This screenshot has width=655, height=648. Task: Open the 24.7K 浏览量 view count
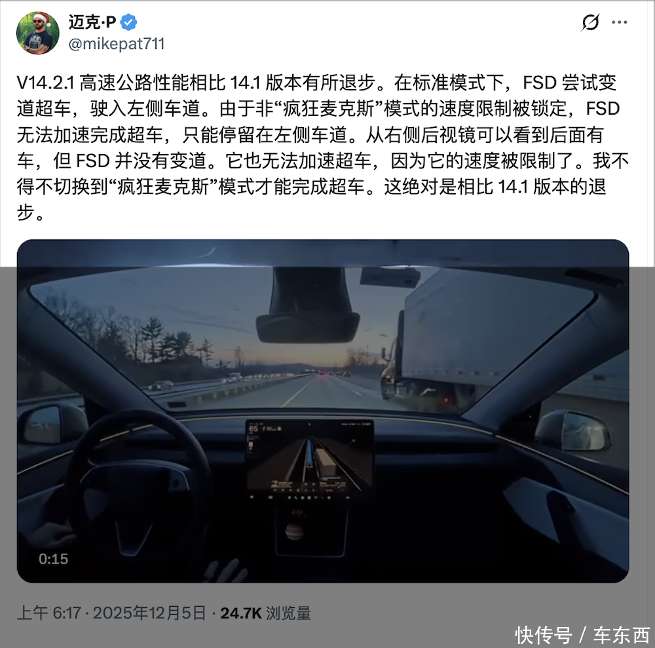[266, 613]
